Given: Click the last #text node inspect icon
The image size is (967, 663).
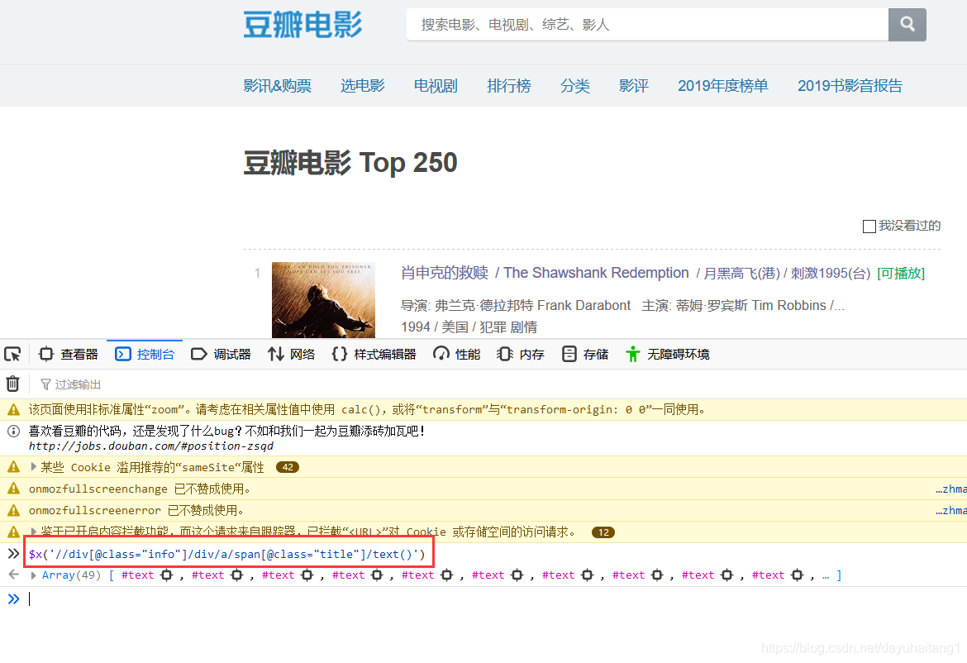Looking at the screenshot, I should point(798,575).
